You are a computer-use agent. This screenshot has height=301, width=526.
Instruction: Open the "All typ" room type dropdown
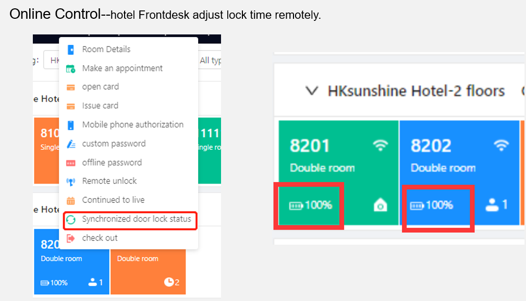pos(211,61)
